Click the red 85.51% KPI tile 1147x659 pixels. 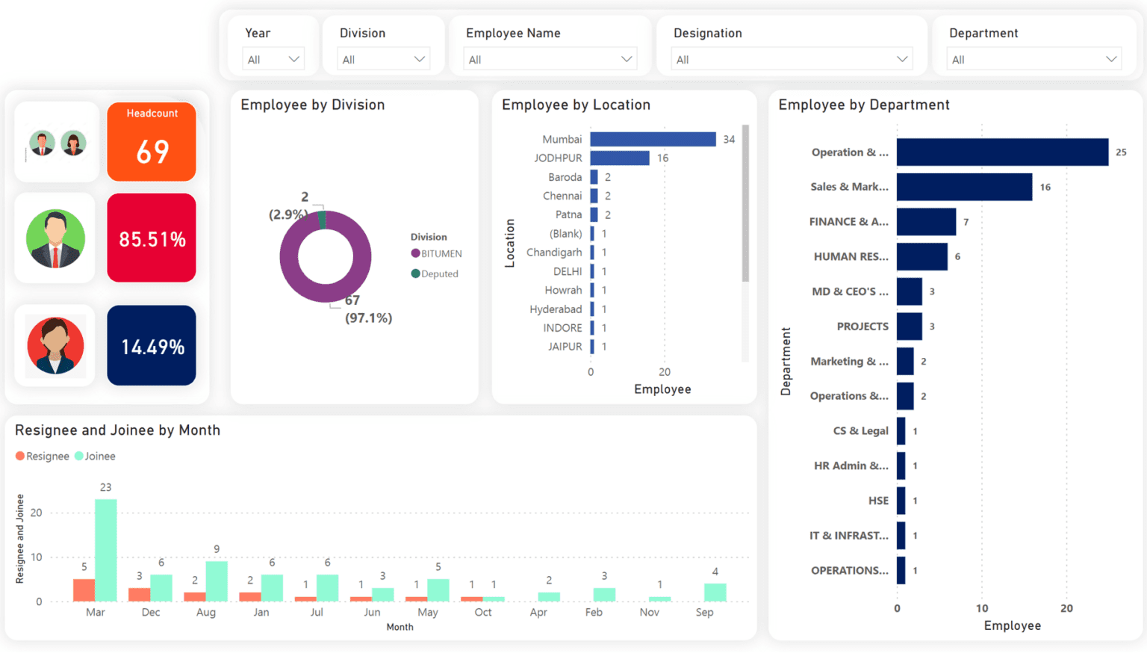(151, 238)
